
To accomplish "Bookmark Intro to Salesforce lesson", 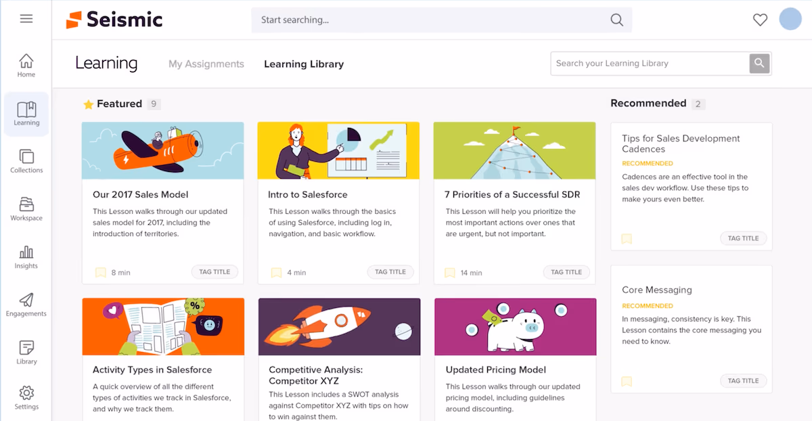I will point(276,273).
